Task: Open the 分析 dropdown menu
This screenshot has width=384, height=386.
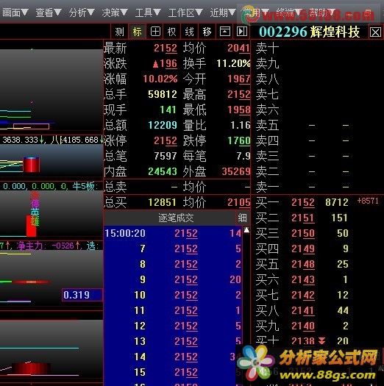Action: point(82,12)
